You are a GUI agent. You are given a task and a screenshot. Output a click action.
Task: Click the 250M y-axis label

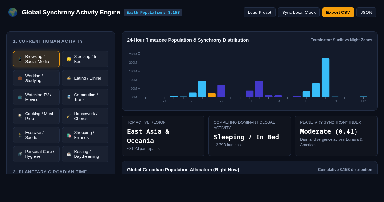point(133,54)
